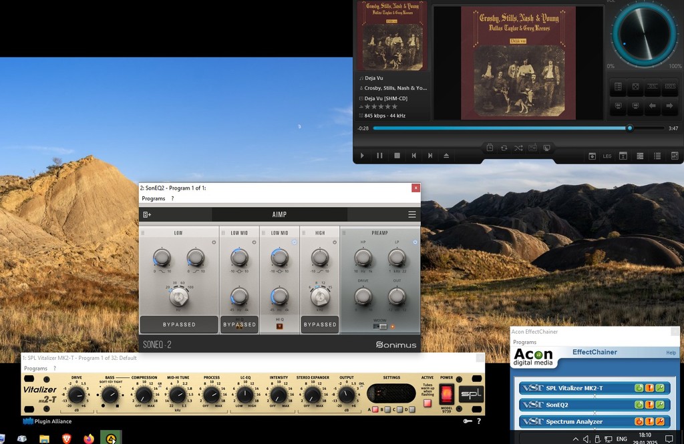684x444 pixels.
Task: Click the exclamation icon on the SonEQ2 row
Action: pos(649,405)
